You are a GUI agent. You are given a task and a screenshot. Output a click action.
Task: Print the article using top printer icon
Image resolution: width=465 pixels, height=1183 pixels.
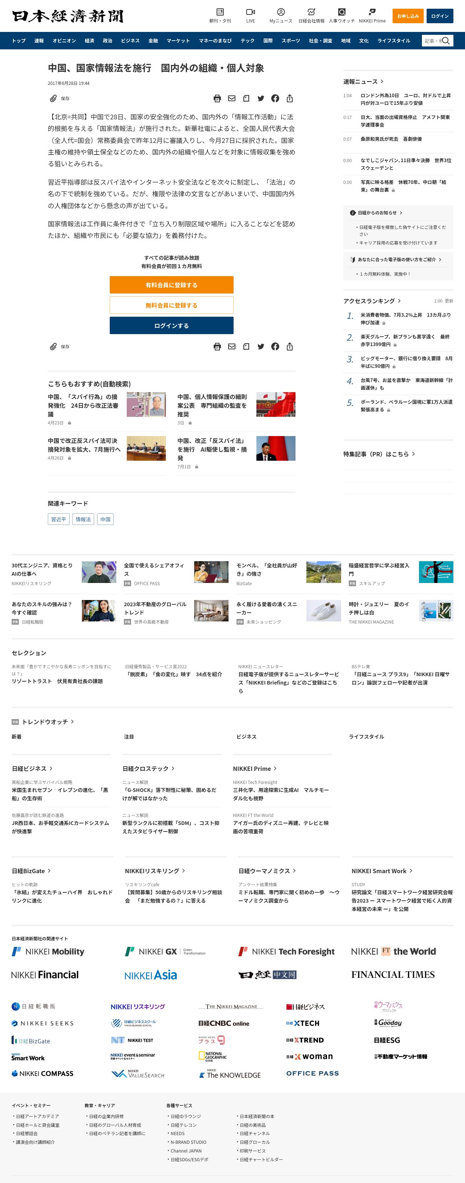pos(217,98)
